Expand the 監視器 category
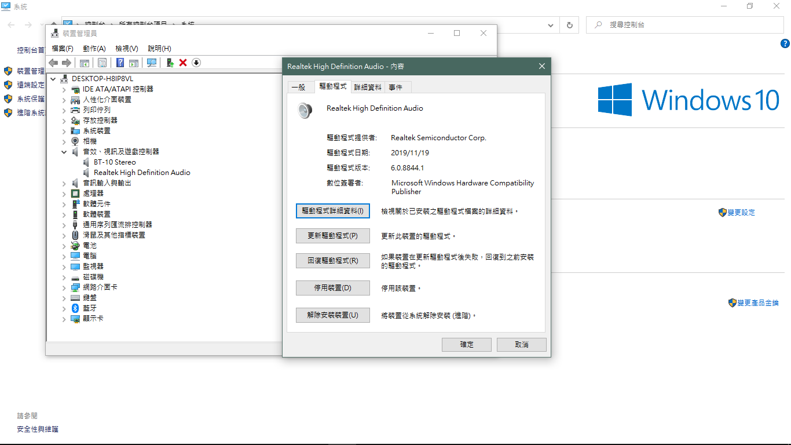The image size is (791, 445). click(64, 267)
